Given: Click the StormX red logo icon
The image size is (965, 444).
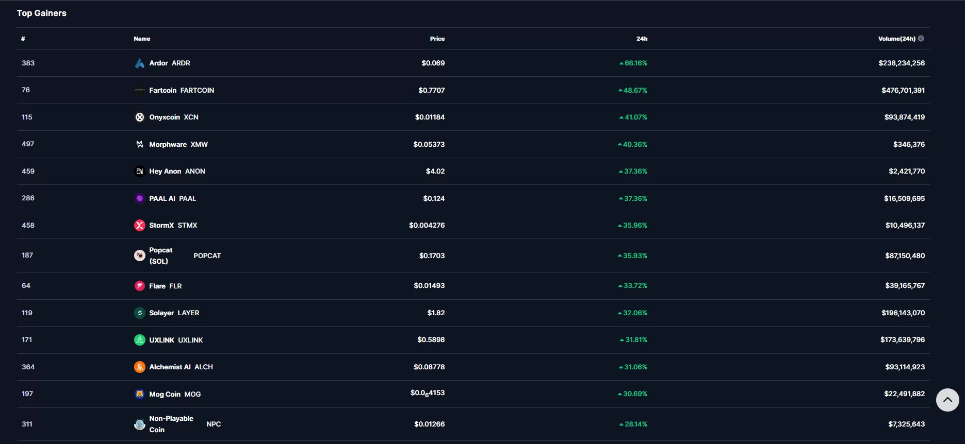Looking at the screenshot, I should 139,226.
